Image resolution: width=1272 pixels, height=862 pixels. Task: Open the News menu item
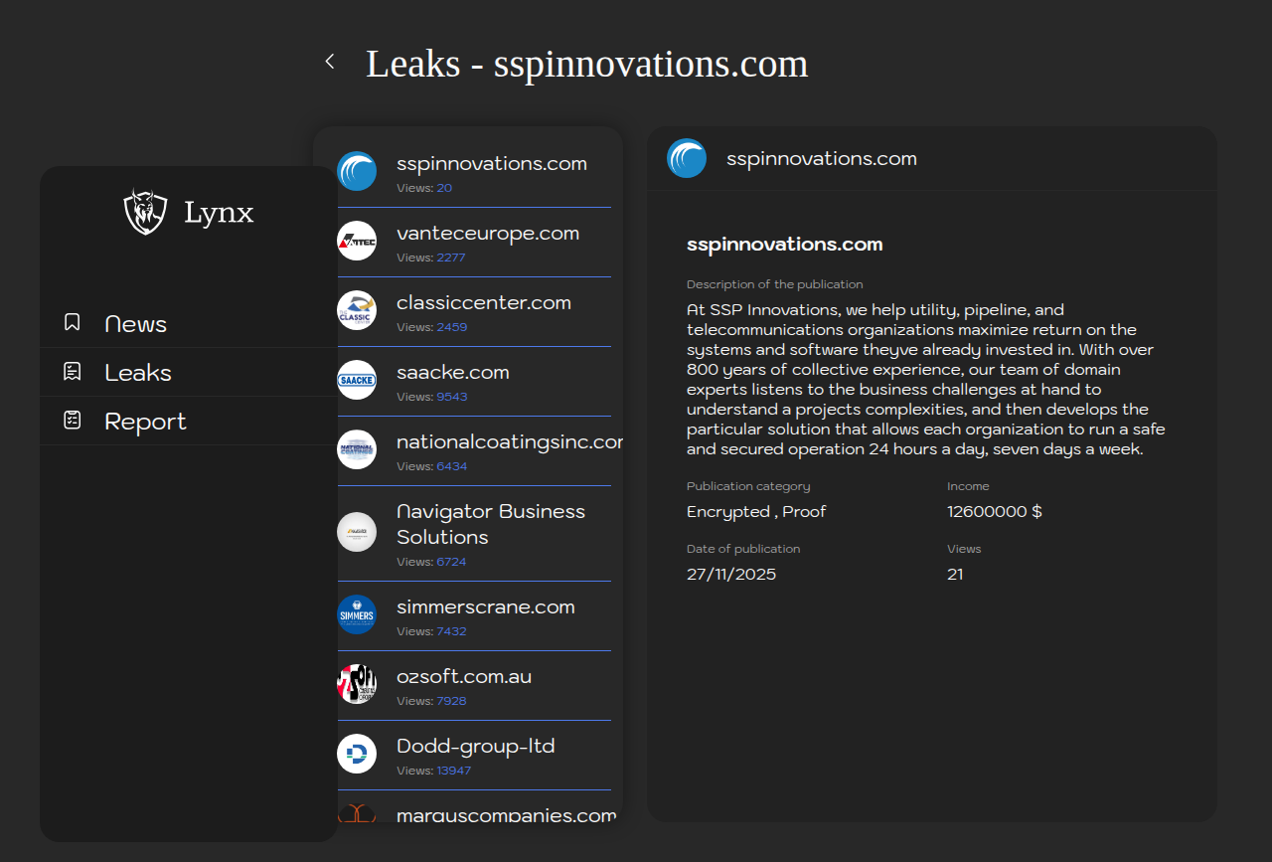pos(136,324)
